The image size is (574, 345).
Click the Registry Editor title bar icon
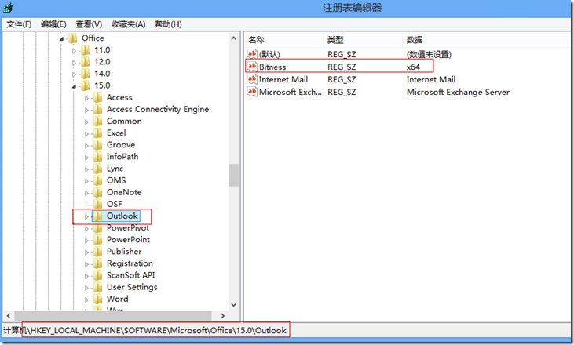pos(8,7)
